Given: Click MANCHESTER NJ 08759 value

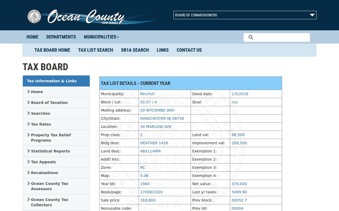Looking at the screenshot, I should point(162,118).
